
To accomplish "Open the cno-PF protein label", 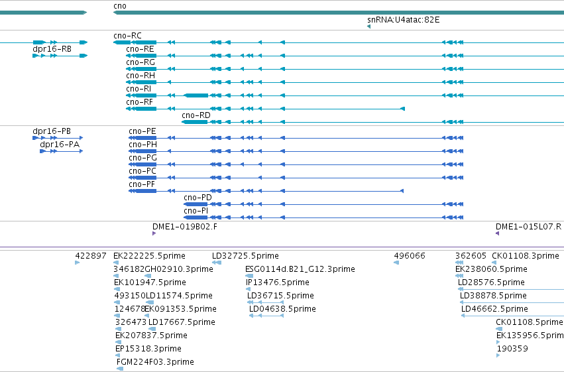I will point(142,184).
